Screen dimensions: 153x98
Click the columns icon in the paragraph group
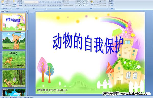60,5
